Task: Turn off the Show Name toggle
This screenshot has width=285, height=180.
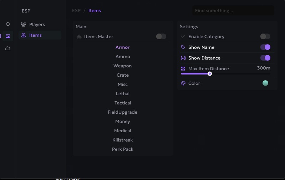Action: [x=265, y=47]
